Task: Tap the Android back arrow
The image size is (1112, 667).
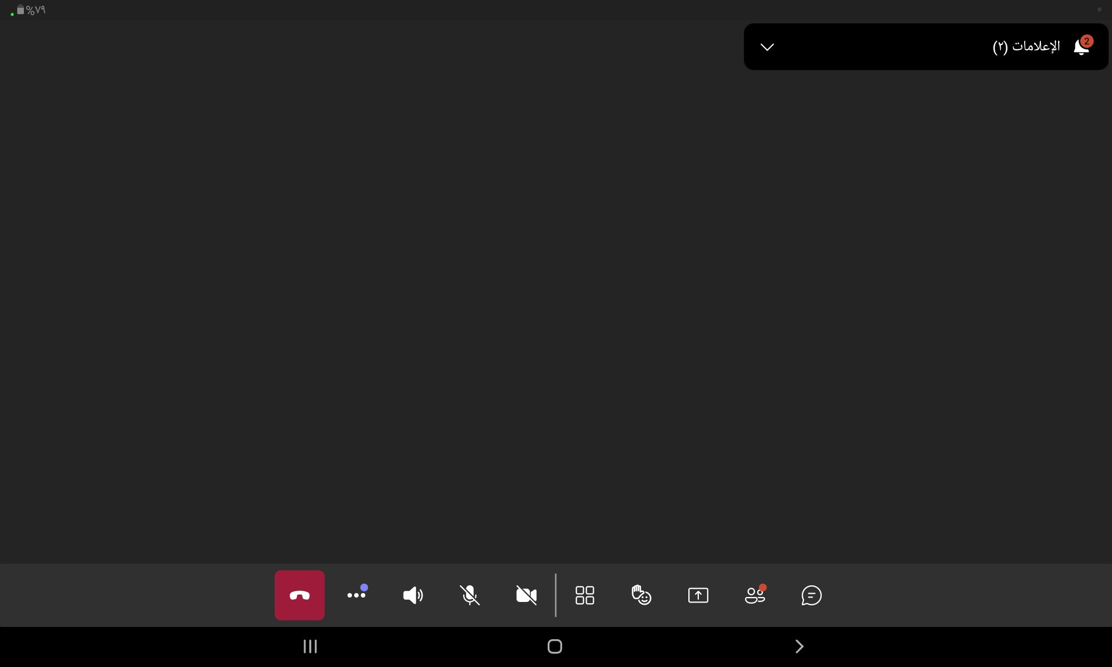Action: point(800,646)
